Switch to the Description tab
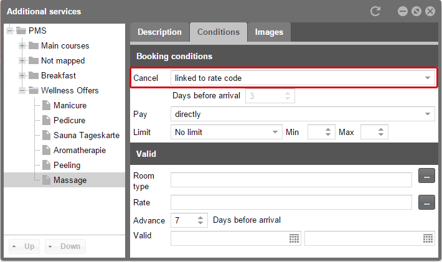 pos(159,32)
